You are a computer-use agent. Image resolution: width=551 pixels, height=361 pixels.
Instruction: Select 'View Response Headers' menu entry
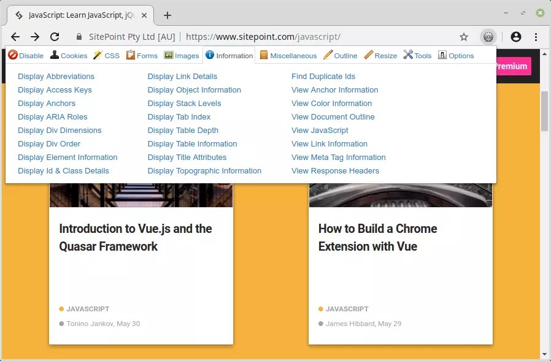click(x=335, y=170)
